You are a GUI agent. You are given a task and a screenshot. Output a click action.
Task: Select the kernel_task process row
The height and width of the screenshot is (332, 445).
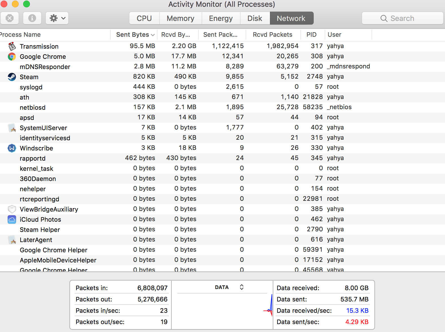coord(223,169)
